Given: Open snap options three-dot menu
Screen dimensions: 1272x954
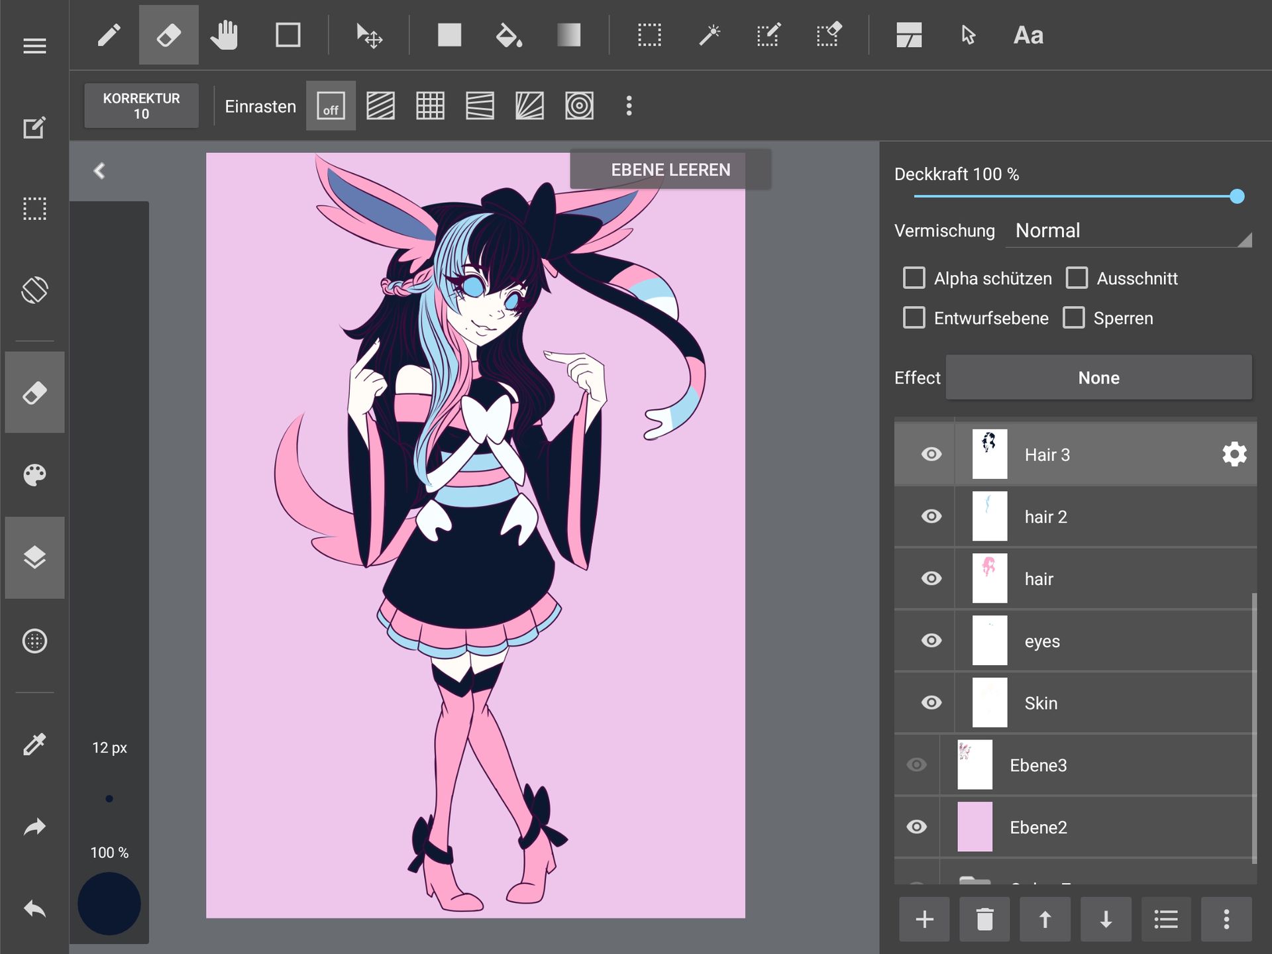Looking at the screenshot, I should (x=629, y=106).
